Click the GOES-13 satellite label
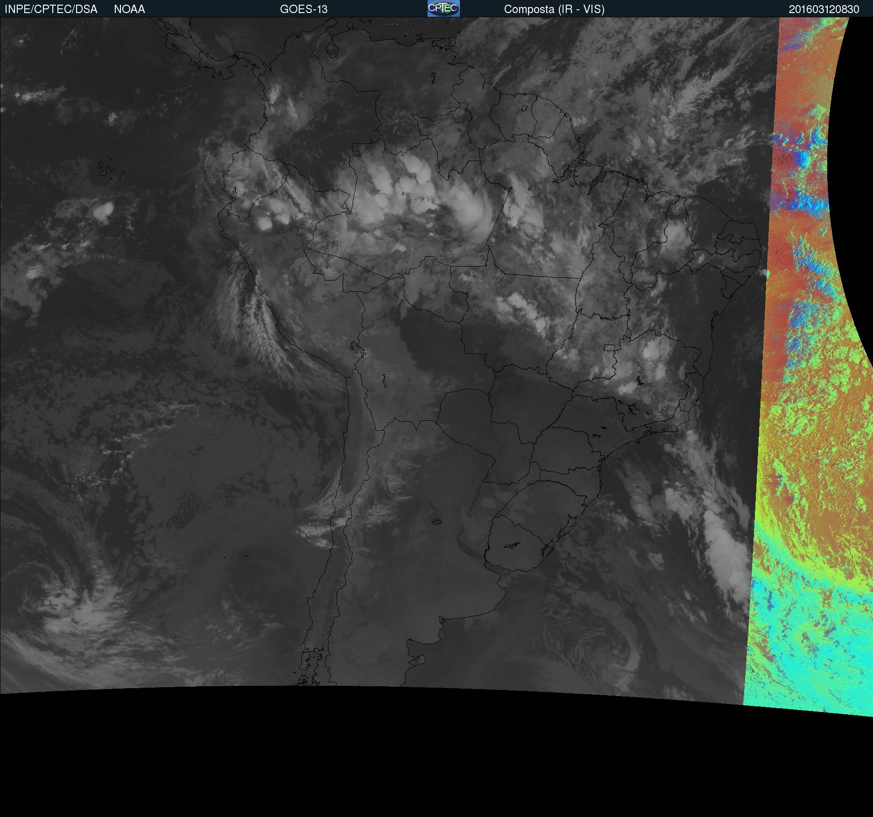The image size is (873, 817). point(303,9)
